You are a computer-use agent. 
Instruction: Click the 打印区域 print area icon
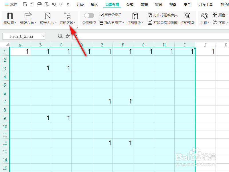68,16
